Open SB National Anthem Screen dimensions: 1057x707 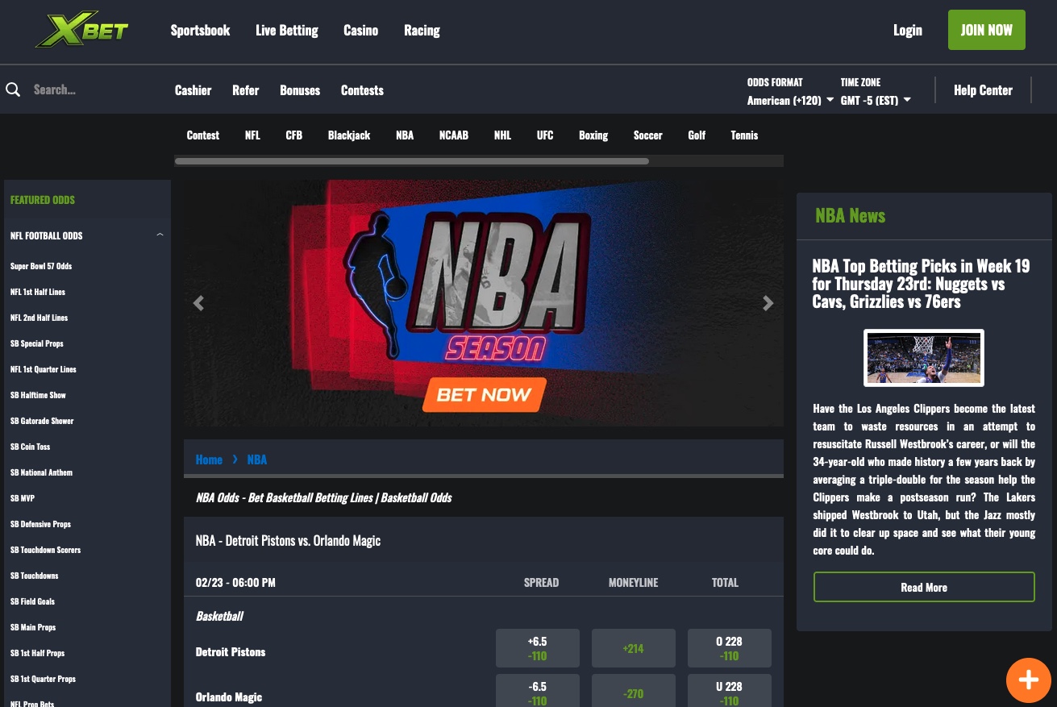42,472
